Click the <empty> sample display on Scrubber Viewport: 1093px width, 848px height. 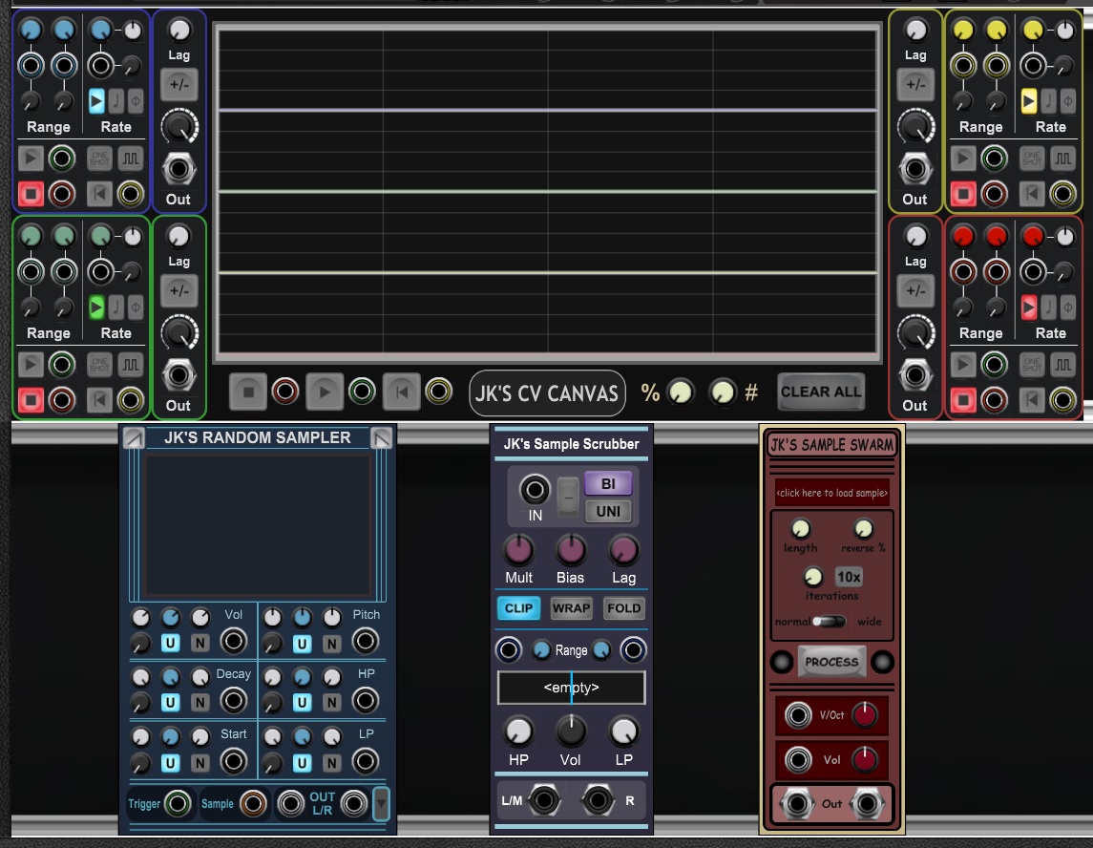click(x=571, y=688)
